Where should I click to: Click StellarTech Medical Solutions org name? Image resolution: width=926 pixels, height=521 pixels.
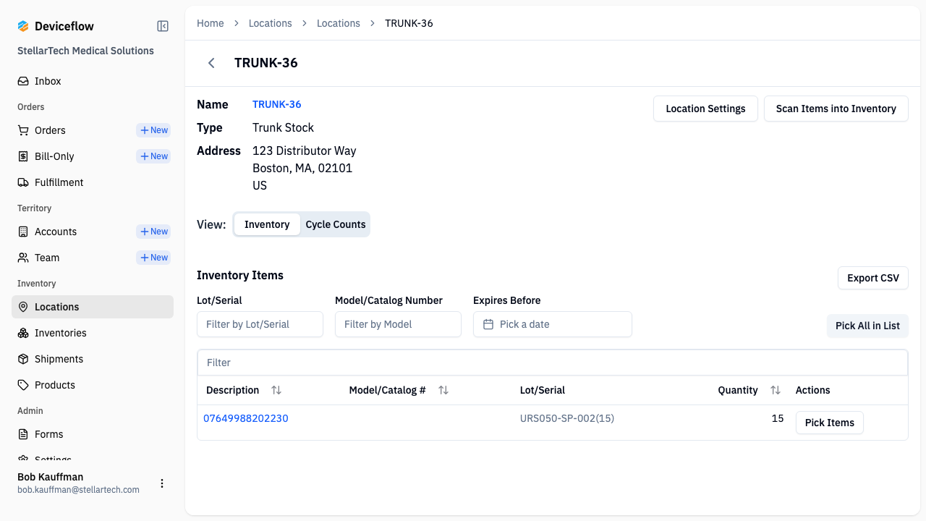(85, 51)
